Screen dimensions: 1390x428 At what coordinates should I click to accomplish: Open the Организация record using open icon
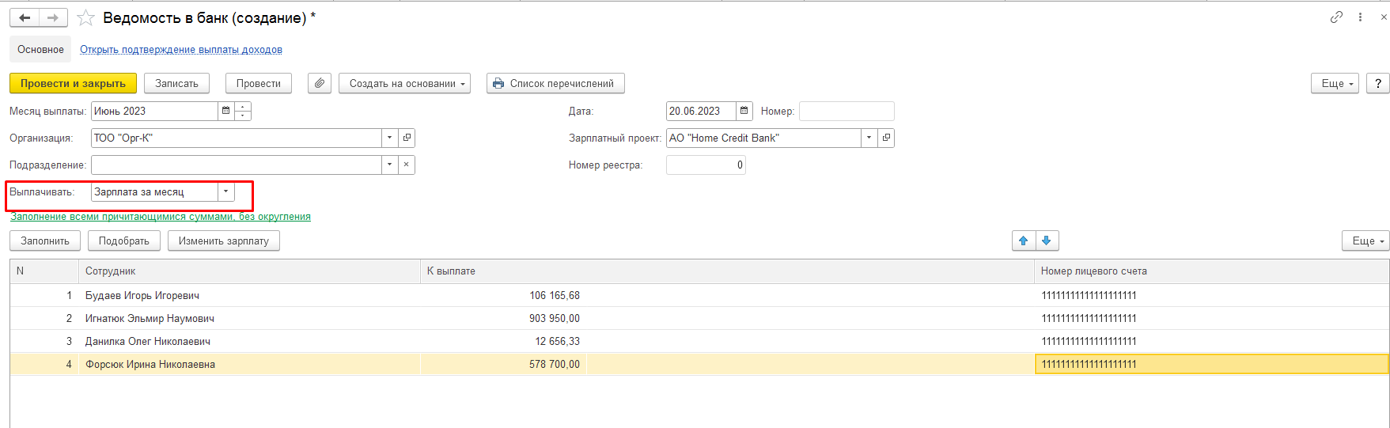(x=407, y=138)
